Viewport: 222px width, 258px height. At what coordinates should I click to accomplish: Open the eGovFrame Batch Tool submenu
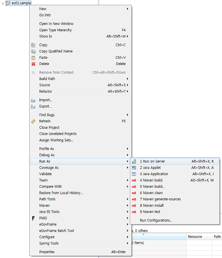[x=81, y=231]
